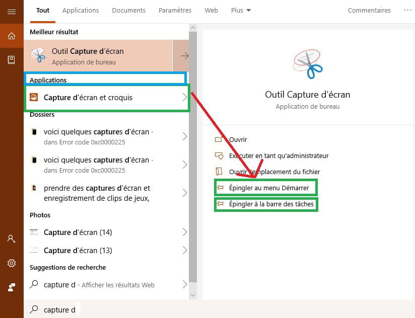Expand Capture d'écran et croquis chevron

[185, 97]
